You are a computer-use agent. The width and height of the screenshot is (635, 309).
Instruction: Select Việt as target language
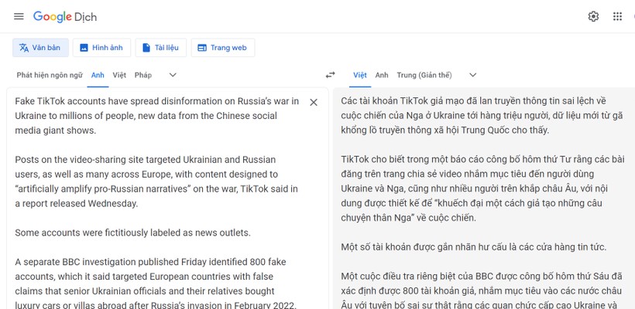360,75
